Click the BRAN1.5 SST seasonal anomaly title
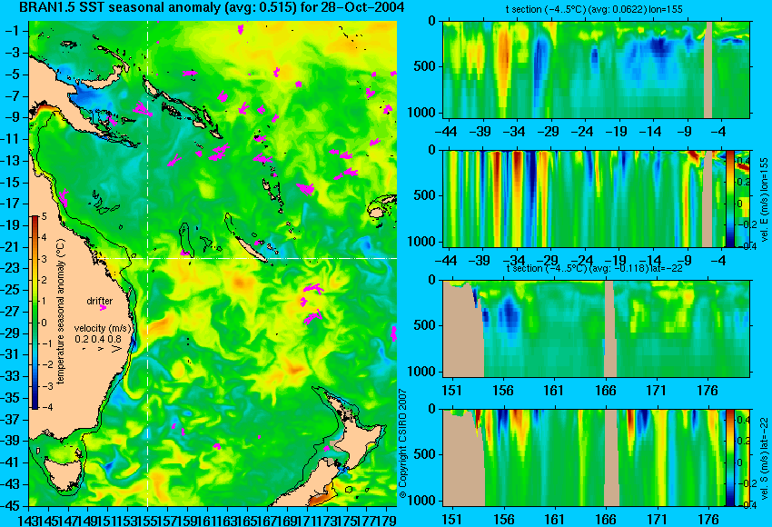Viewport: 772px width, 527px height. pos(212,7)
